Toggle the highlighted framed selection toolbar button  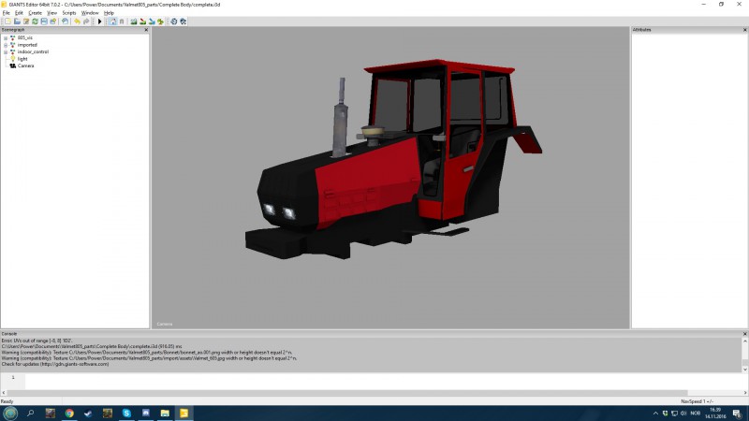pos(111,21)
